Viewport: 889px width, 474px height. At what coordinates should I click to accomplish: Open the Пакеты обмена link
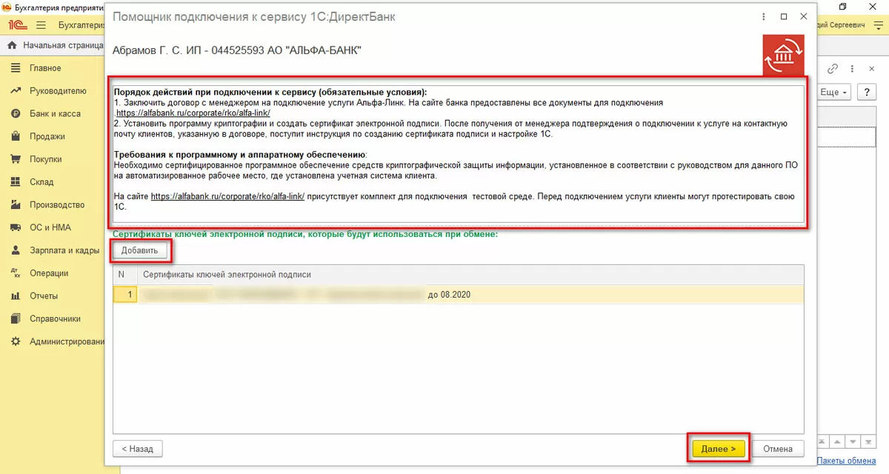click(846, 461)
